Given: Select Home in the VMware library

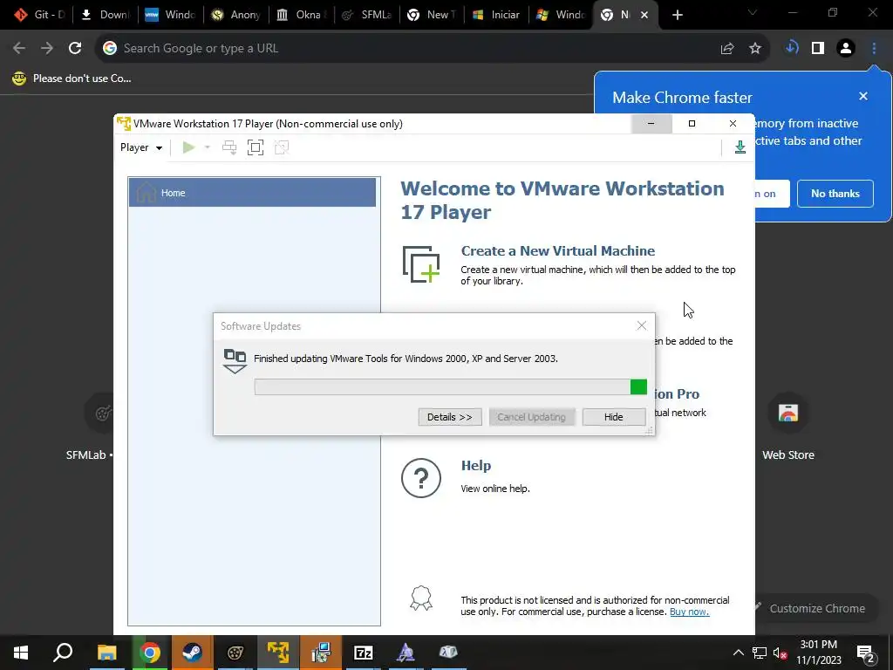Looking at the screenshot, I should pyautogui.click(x=252, y=193).
